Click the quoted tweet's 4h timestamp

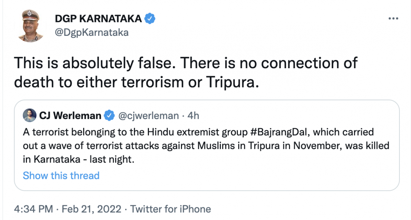coord(192,115)
